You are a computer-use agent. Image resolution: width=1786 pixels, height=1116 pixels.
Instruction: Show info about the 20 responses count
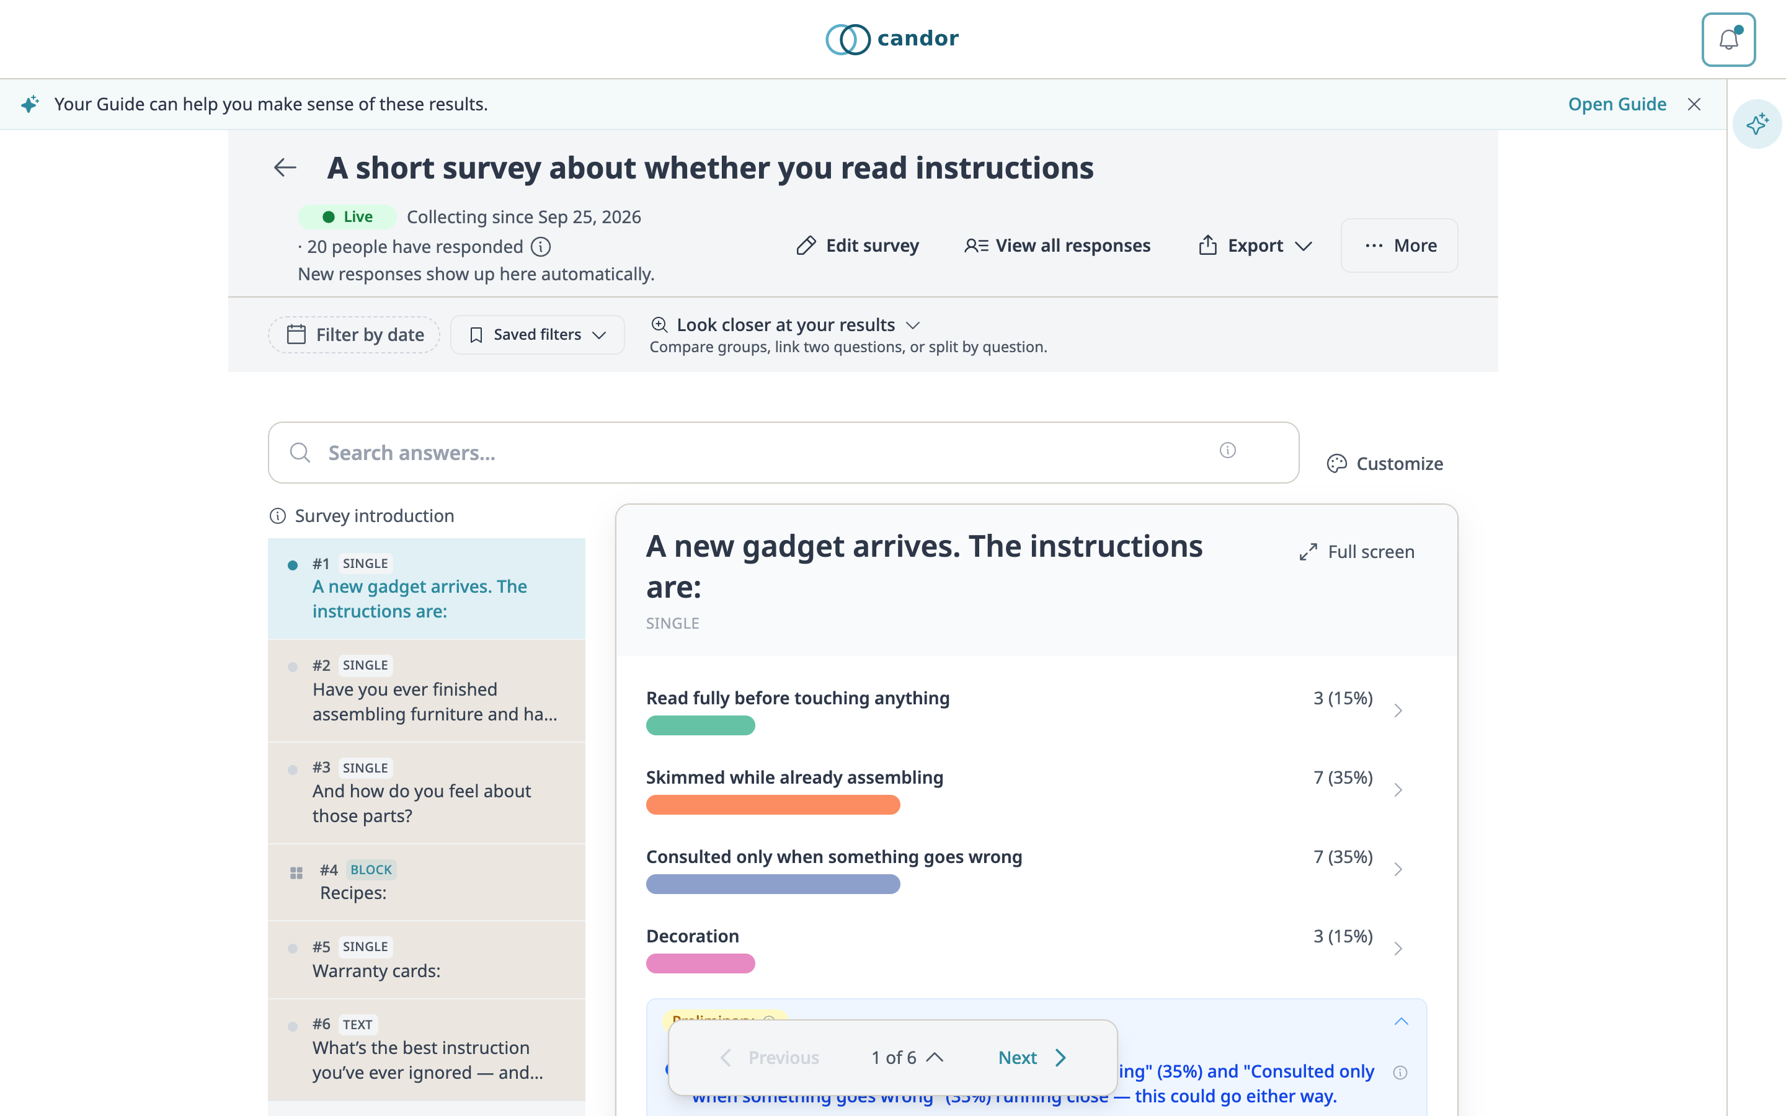pyautogui.click(x=541, y=247)
